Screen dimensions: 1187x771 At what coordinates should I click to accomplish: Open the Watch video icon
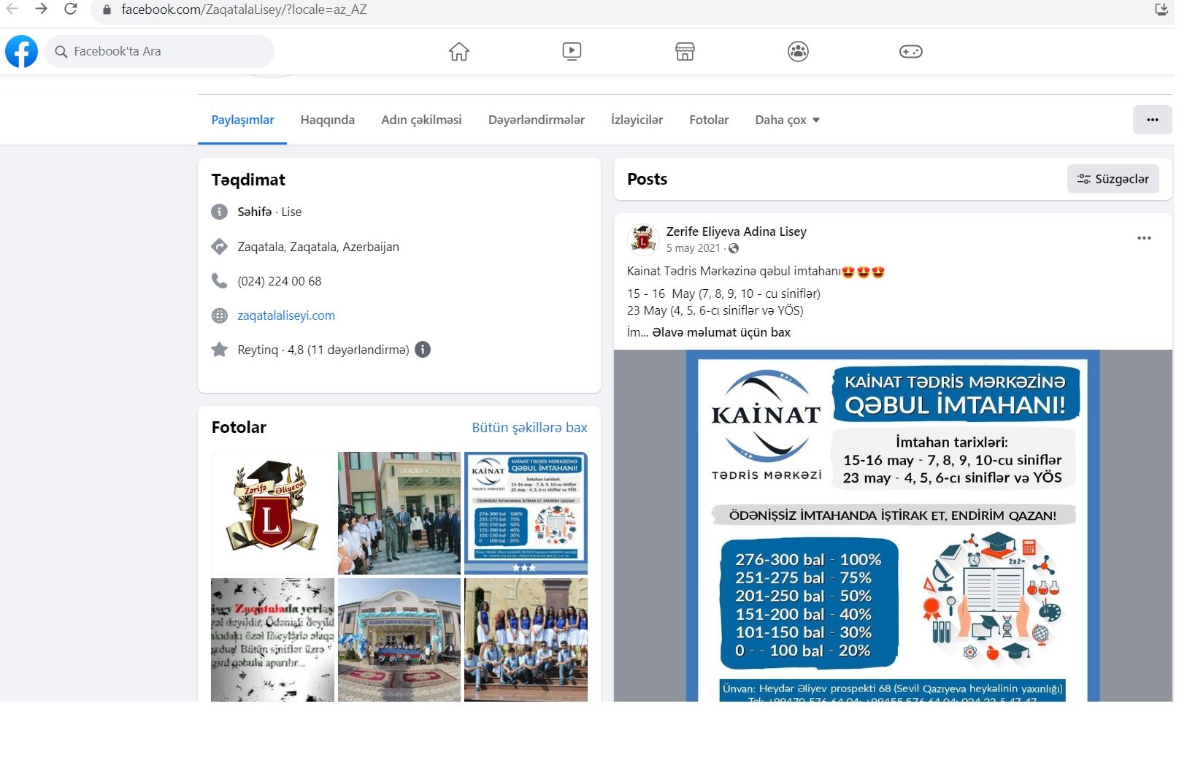(x=572, y=51)
